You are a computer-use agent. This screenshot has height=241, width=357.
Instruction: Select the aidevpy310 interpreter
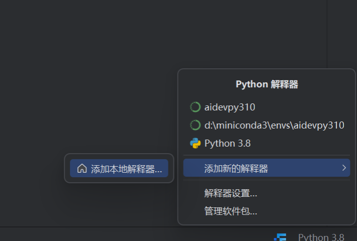click(266, 107)
